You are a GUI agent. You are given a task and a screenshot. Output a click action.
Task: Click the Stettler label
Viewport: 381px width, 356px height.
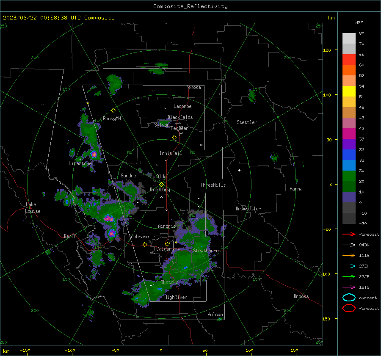(247, 122)
